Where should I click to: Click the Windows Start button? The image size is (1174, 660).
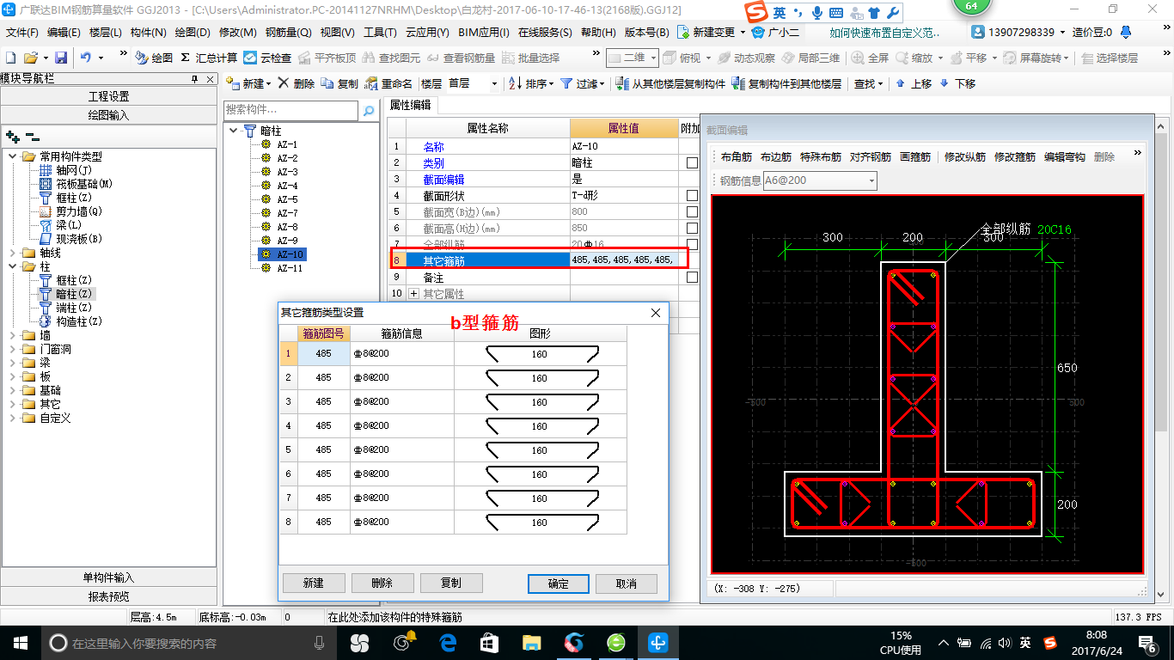20,642
